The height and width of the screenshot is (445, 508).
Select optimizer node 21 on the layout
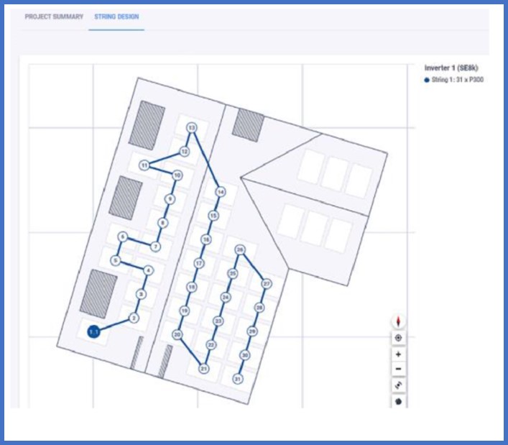click(x=204, y=369)
